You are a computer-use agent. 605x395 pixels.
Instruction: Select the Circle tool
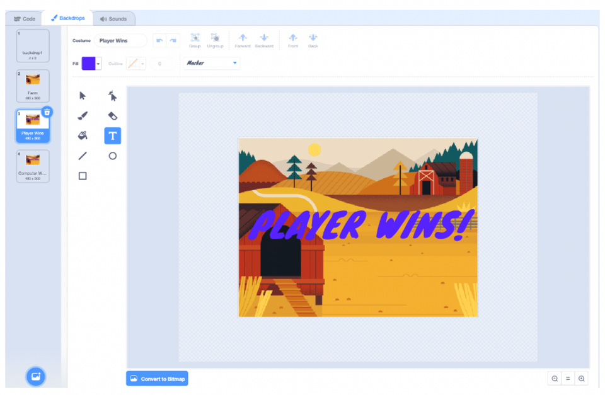click(x=113, y=156)
